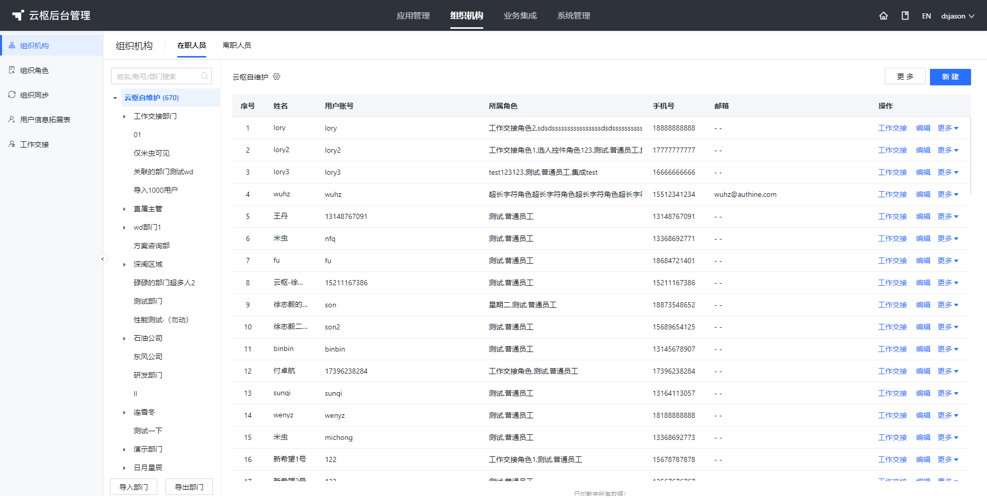Switch to the 离职人员 tab
Screen dimensions: 987x498
tap(236, 45)
